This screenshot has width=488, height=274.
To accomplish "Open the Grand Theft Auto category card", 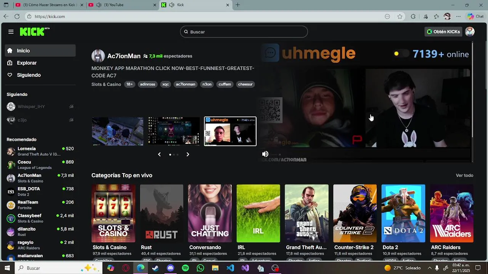I will pyautogui.click(x=307, y=213).
